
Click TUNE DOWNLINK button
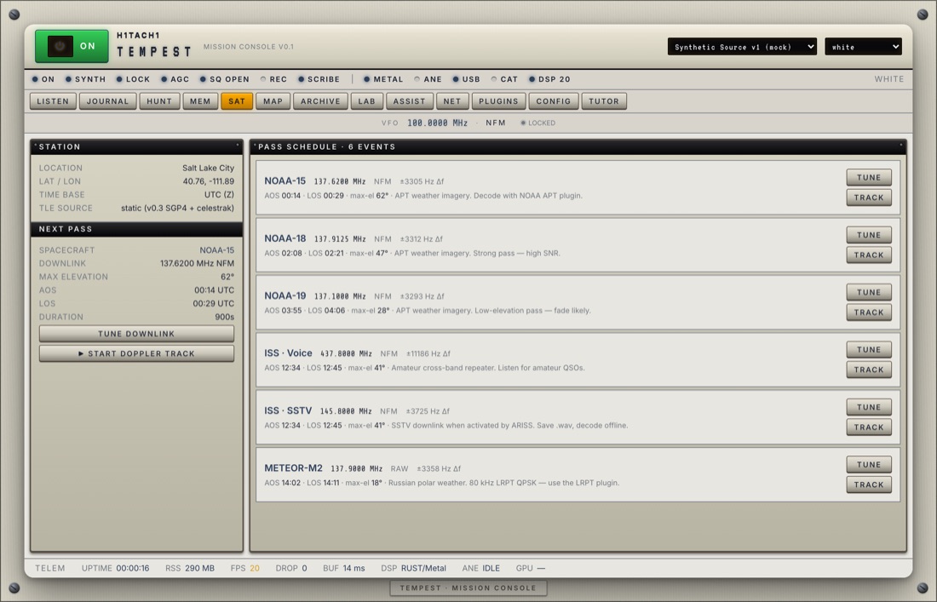click(x=137, y=334)
